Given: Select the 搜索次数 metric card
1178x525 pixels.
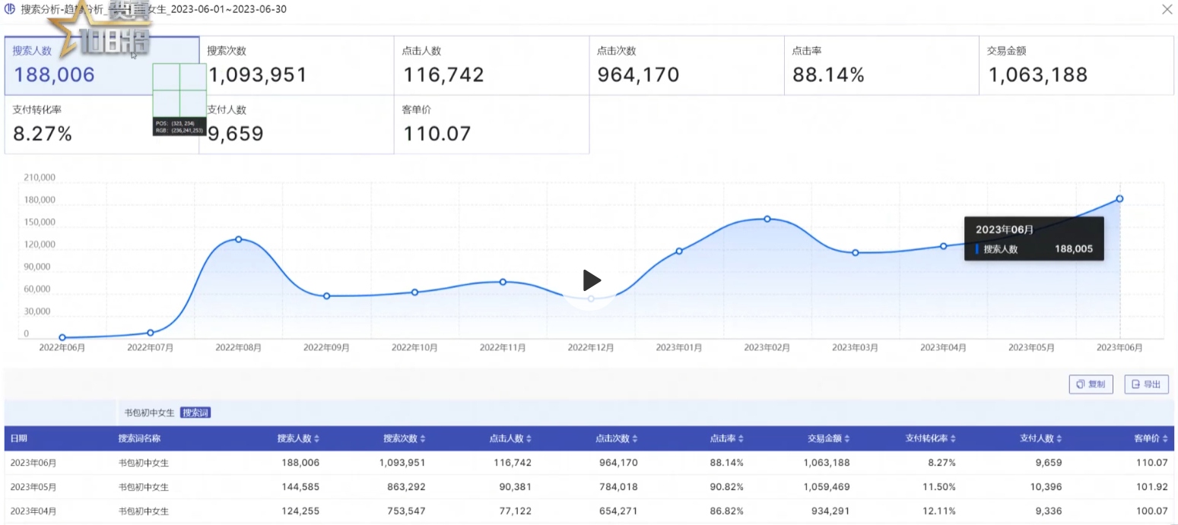Looking at the screenshot, I should click(297, 65).
